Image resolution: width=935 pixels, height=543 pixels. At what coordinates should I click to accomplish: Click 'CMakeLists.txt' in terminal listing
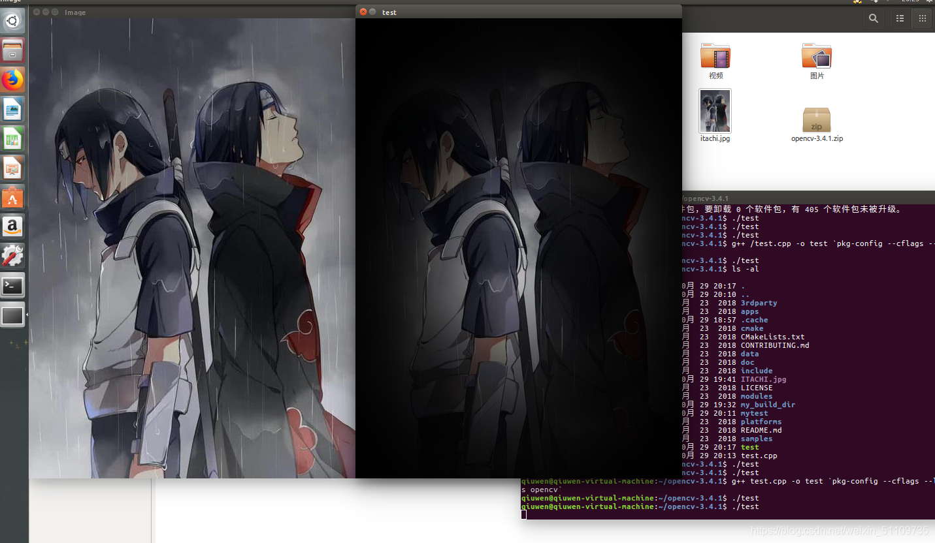(x=772, y=337)
